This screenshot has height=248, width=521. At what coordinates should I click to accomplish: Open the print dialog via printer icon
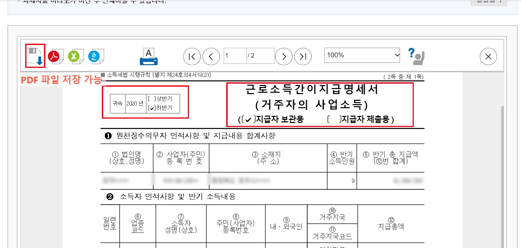coord(148,56)
